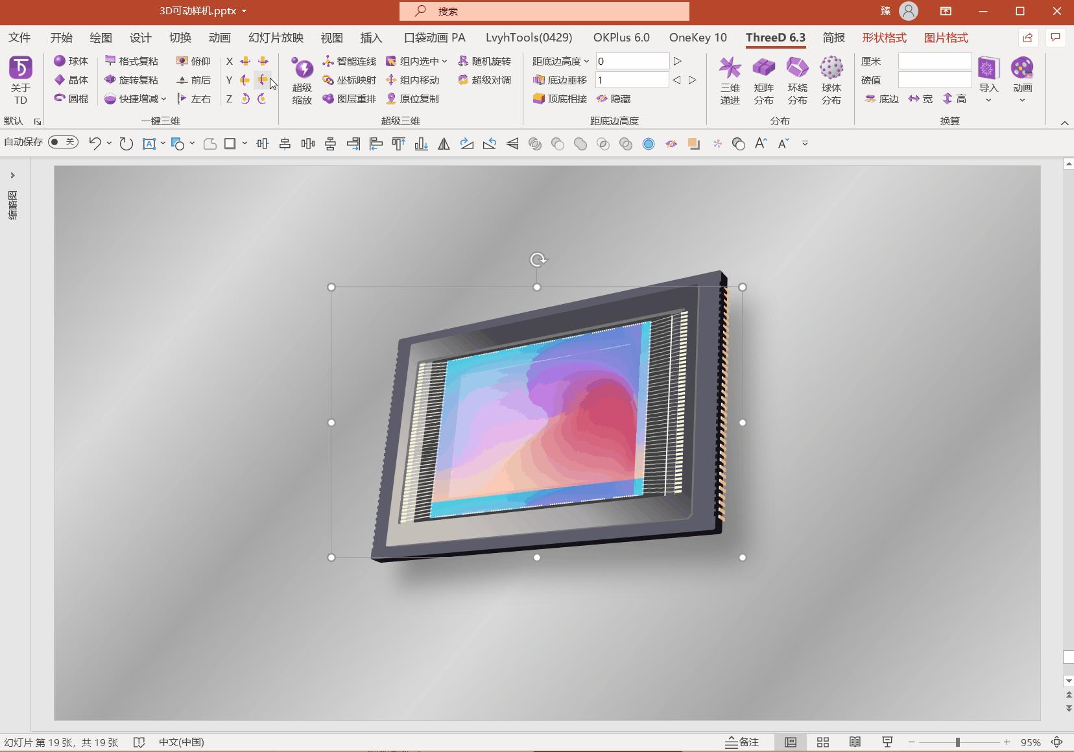Run the 超级缩放 super zoom tool
The image size is (1074, 752).
coord(302,80)
